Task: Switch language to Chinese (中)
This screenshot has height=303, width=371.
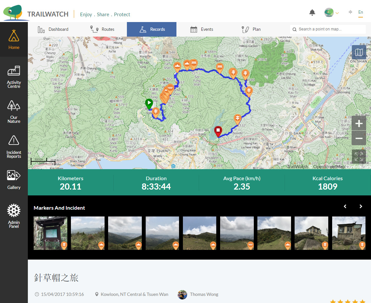Action: point(350,12)
